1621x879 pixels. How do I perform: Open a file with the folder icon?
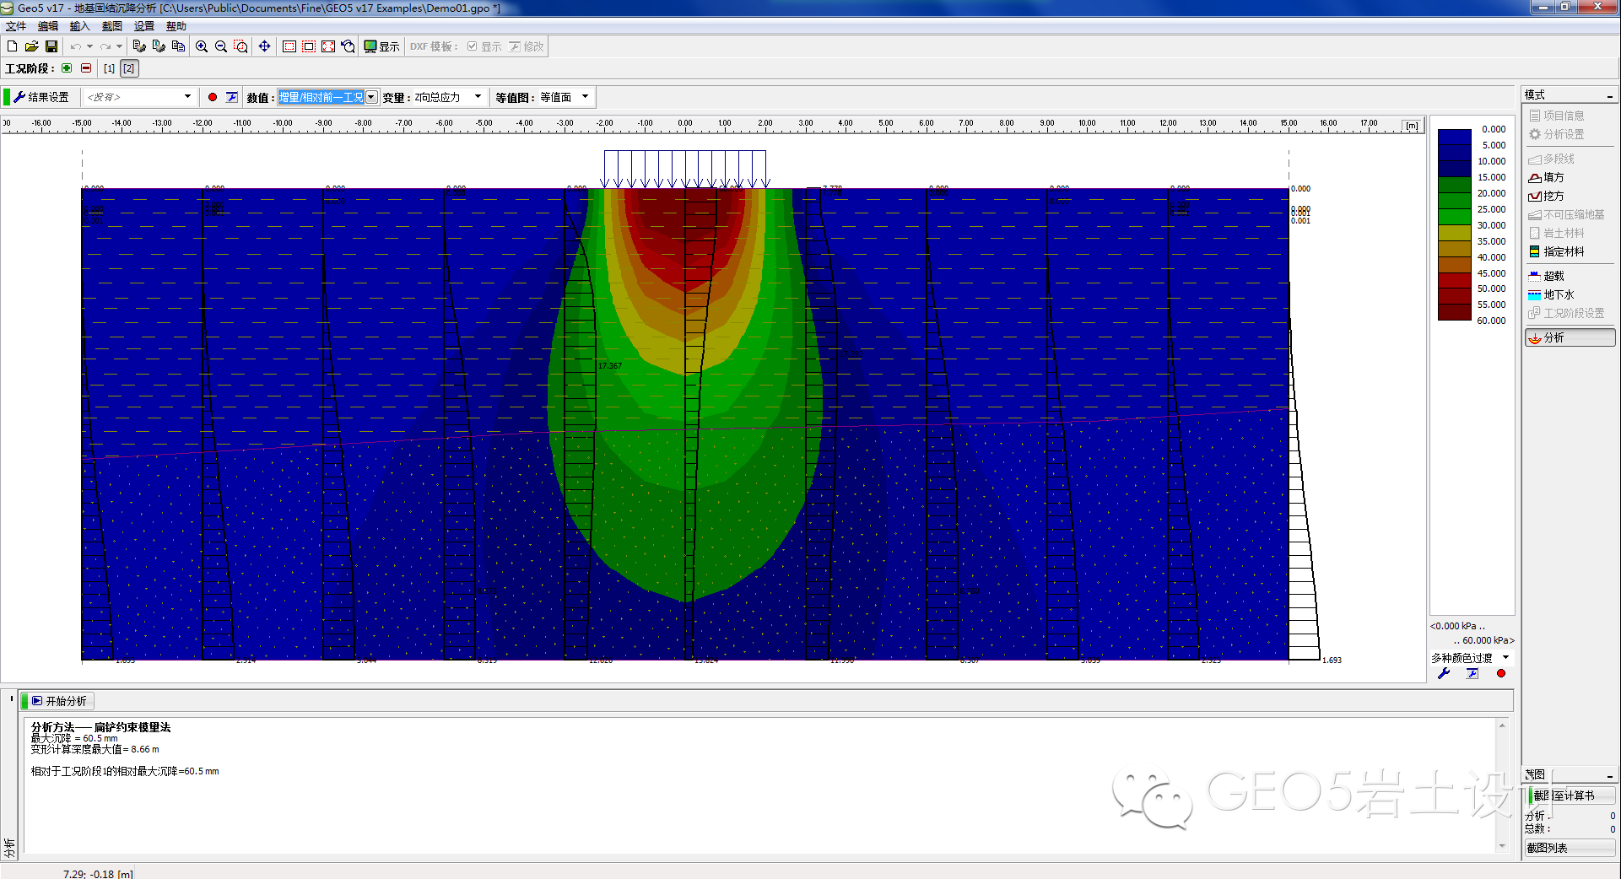(x=31, y=46)
